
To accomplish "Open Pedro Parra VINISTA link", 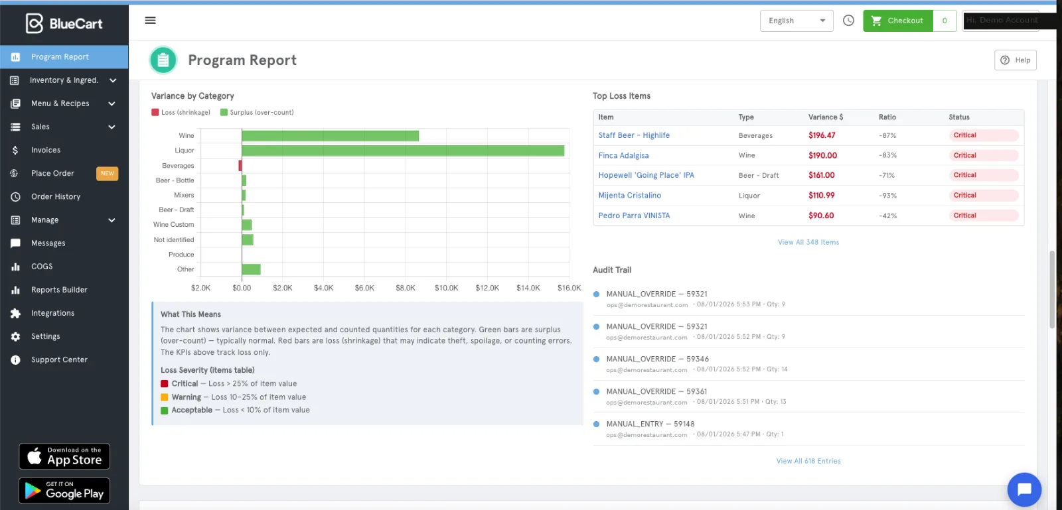I will 634,216.
